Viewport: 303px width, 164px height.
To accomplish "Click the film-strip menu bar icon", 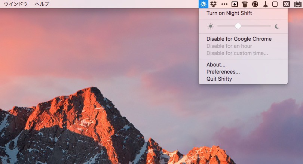I will point(298,4).
